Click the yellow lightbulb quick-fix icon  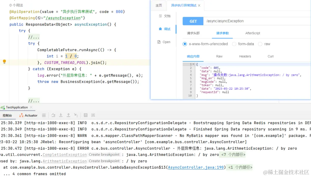[x=4, y=61]
